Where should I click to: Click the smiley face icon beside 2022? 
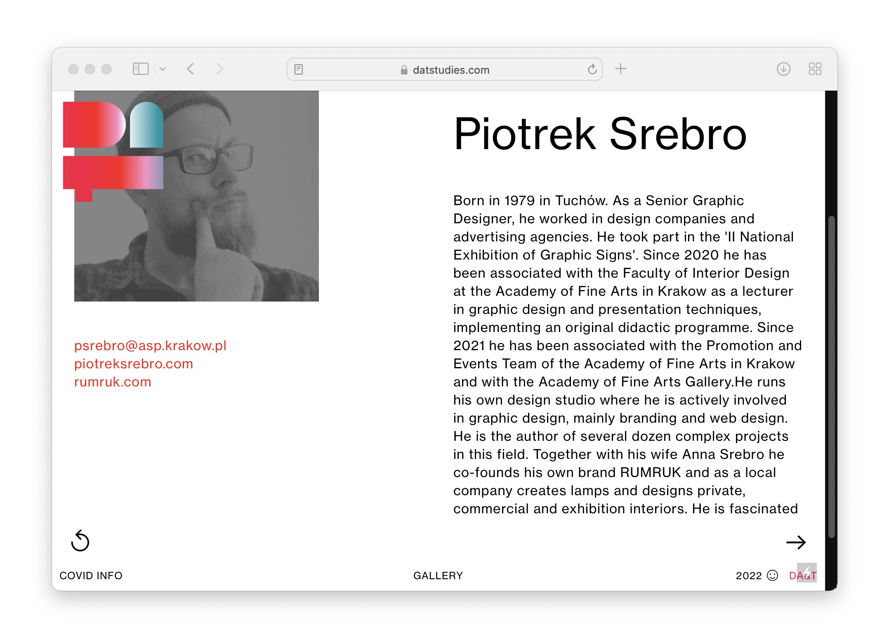(x=772, y=575)
